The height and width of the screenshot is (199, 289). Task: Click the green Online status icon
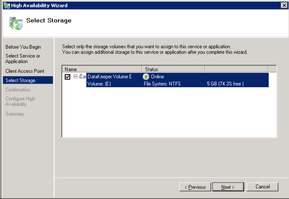[146, 77]
